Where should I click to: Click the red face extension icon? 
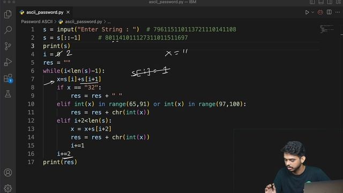(x=320, y=12)
